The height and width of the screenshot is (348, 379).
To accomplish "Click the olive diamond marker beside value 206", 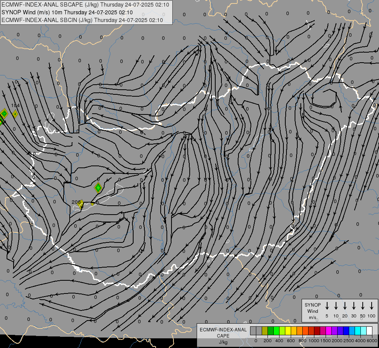I will tap(81, 204).
